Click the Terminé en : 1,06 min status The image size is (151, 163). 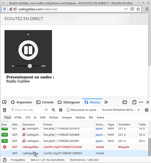tap(84, 160)
